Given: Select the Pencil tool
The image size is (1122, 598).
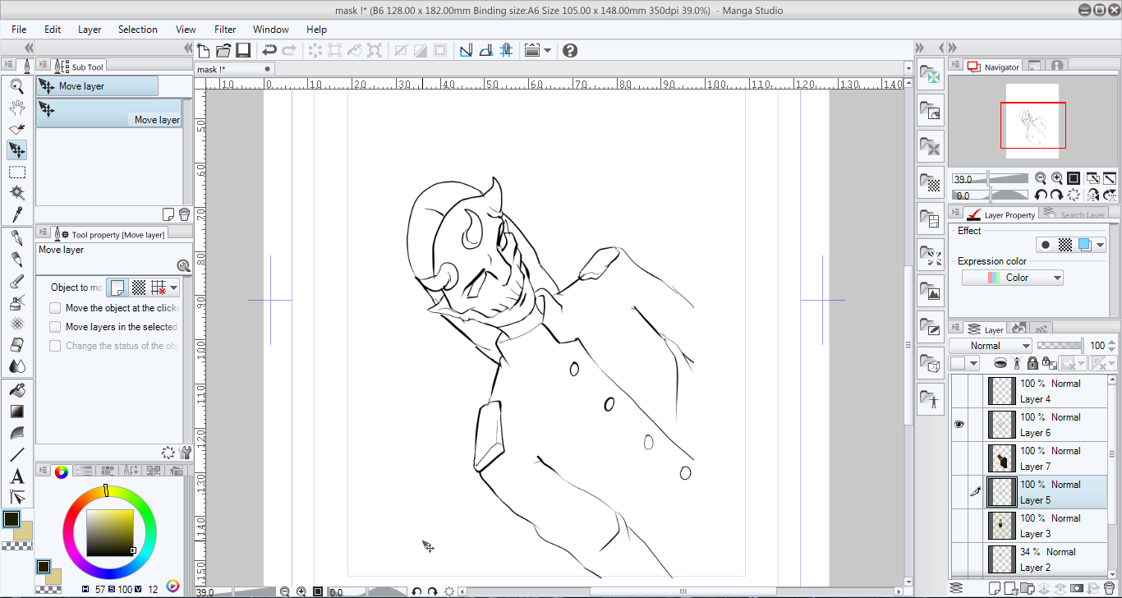Looking at the screenshot, I should pyautogui.click(x=16, y=259).
